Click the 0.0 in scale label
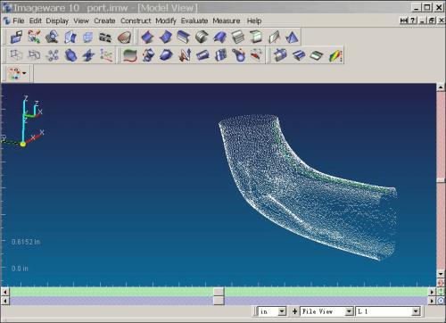This screenshot has width=446, height=323. (20, 269)
